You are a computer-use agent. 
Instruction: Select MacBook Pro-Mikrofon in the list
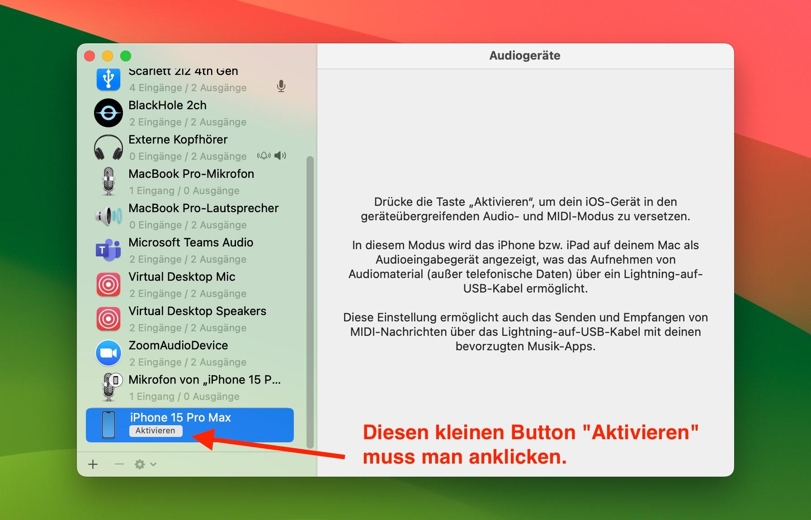190,181
